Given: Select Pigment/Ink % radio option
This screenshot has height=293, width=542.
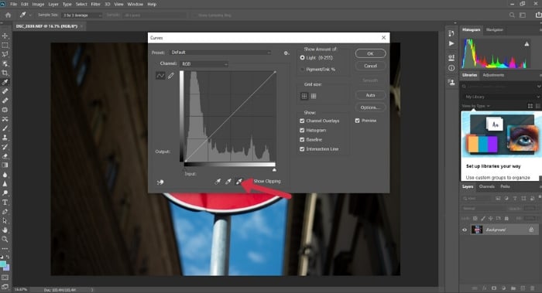Looking at the screenshot, I should pos(302,70).
